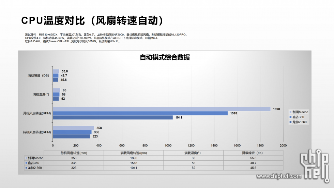This screenshot has width=334, height=188.
Task: Click the 龙神2 360 bar labeled 1041
Action: (113, 117)
